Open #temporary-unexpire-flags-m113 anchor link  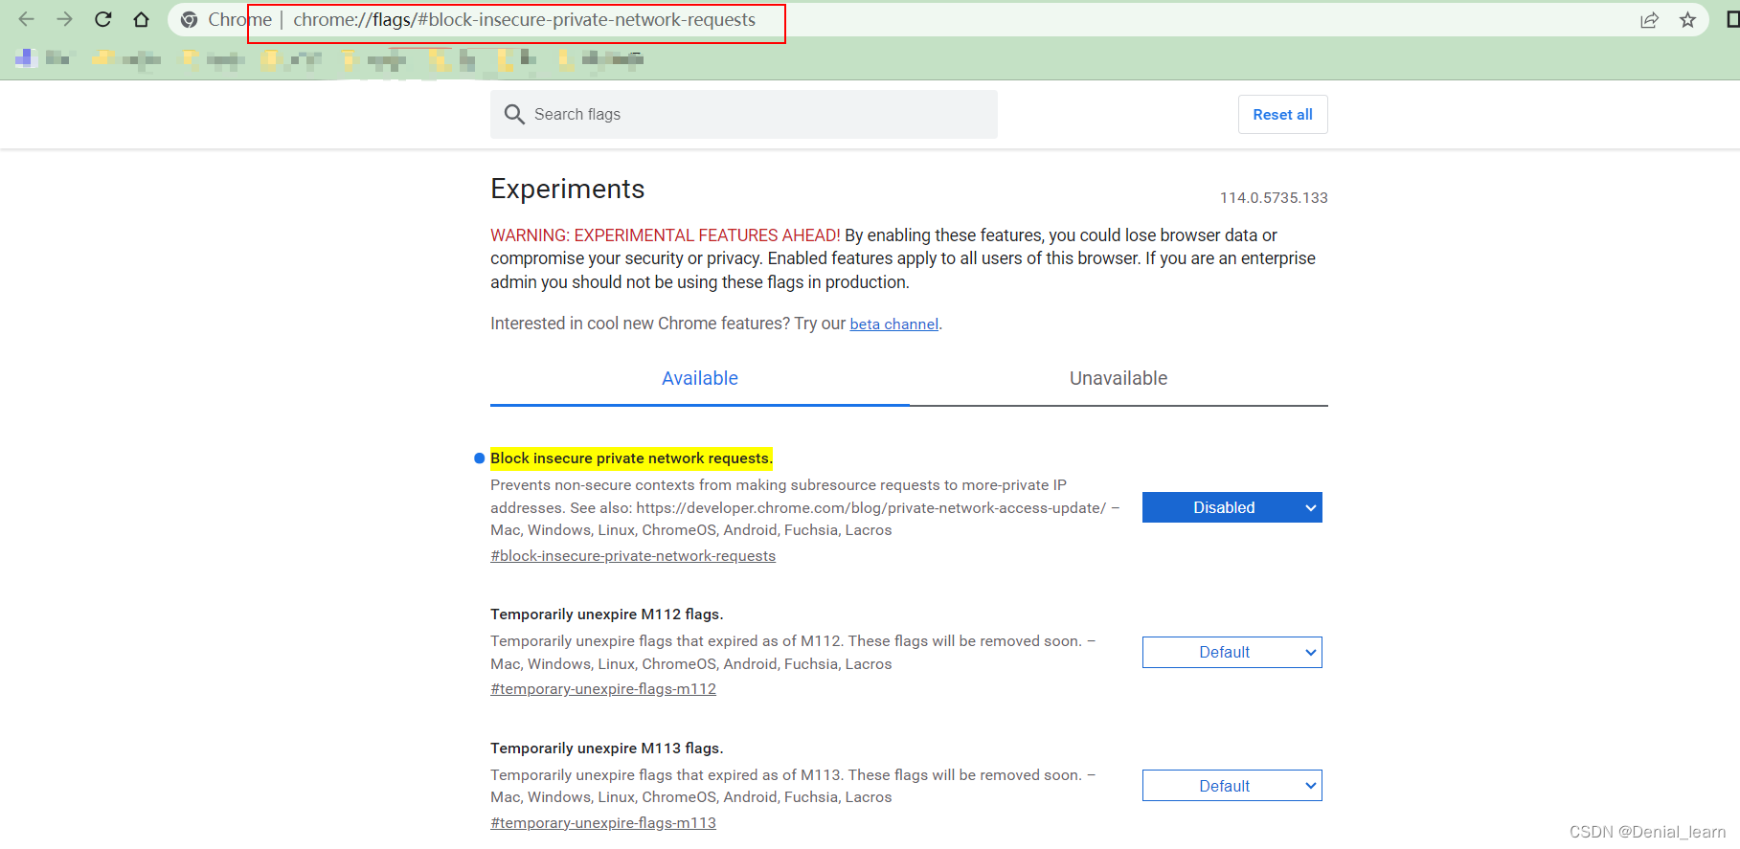pos(603,823)
